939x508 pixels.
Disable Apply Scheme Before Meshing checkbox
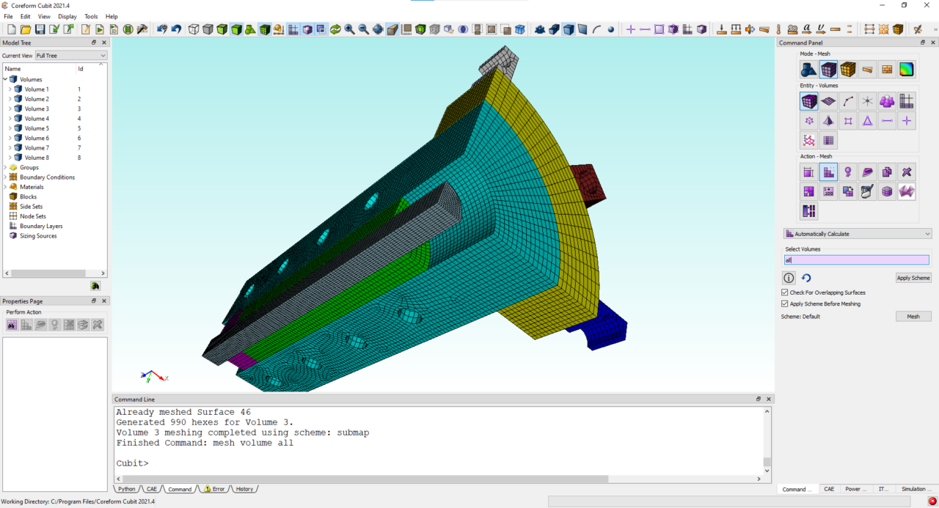(785, 303)
